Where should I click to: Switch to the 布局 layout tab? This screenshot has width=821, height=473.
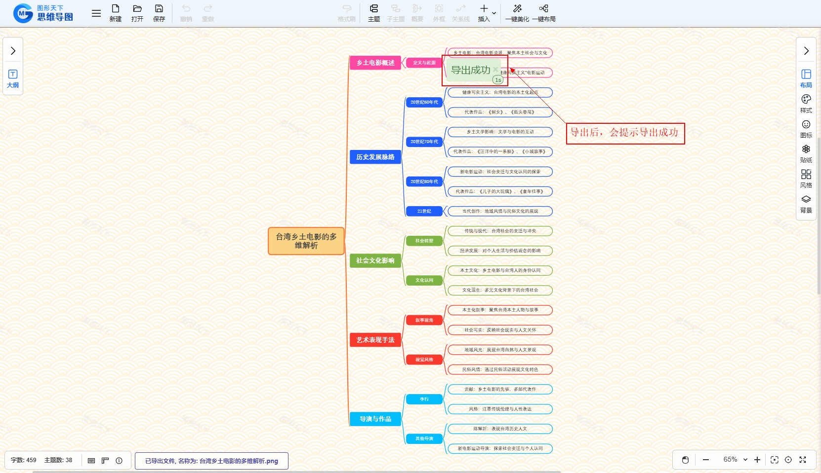pos(806,78)
